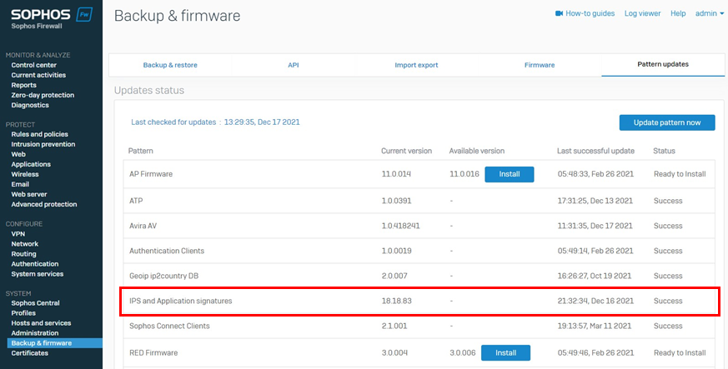The height and width of the screenshot is (369, 728).
Task: Select Backup & firmware in sidebar
Action: (54, 343)
